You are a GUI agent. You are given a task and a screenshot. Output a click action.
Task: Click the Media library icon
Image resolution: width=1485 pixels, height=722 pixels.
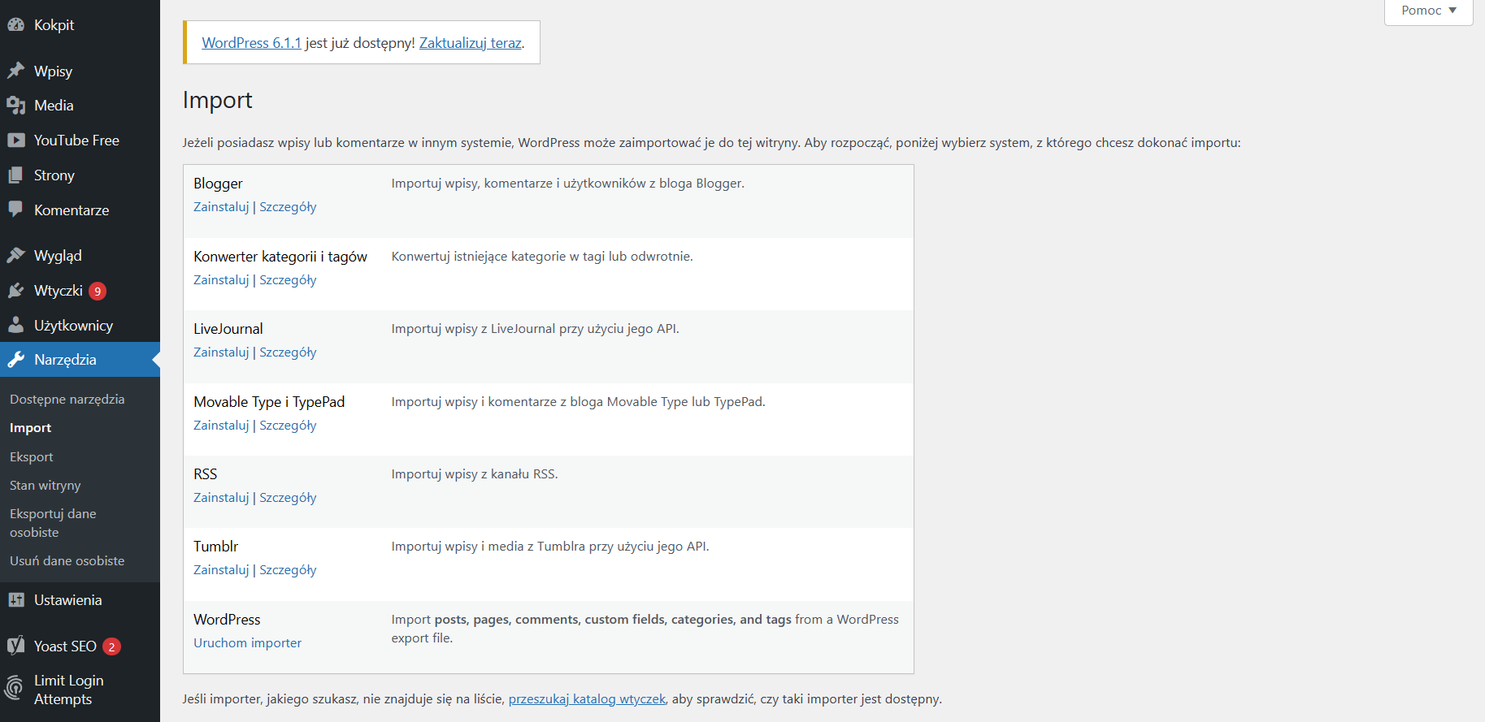(x=15, y=106)
